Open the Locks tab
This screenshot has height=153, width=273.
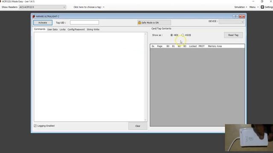(63, 29)
